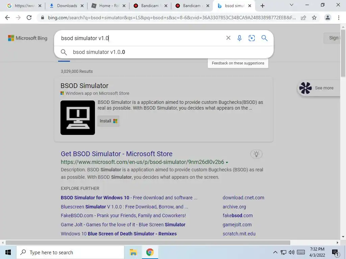Image resolution: width=346 pixels, height=259 pixels.
Task: Click Chrome icon on taskbar
Action: [x=150, y=252]
